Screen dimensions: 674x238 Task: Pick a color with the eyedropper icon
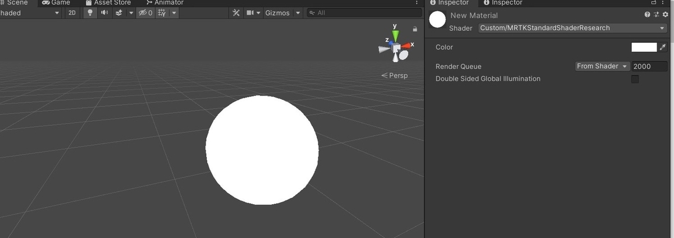663,47
